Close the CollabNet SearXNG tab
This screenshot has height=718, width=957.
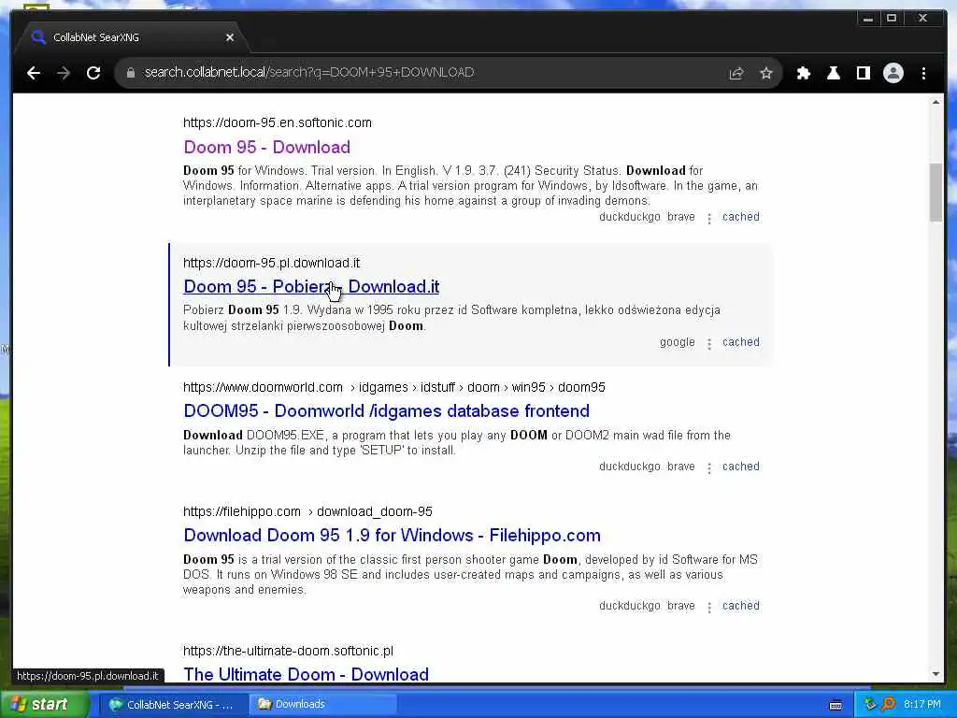coord(230,37)
